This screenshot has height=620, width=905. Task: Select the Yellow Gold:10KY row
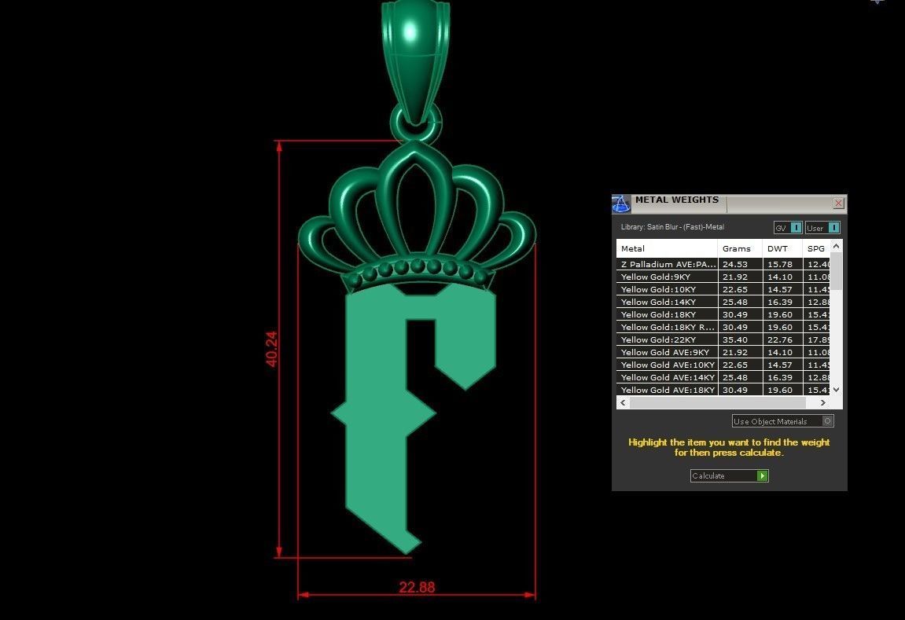pyautogui.click(x=723, y=289)
